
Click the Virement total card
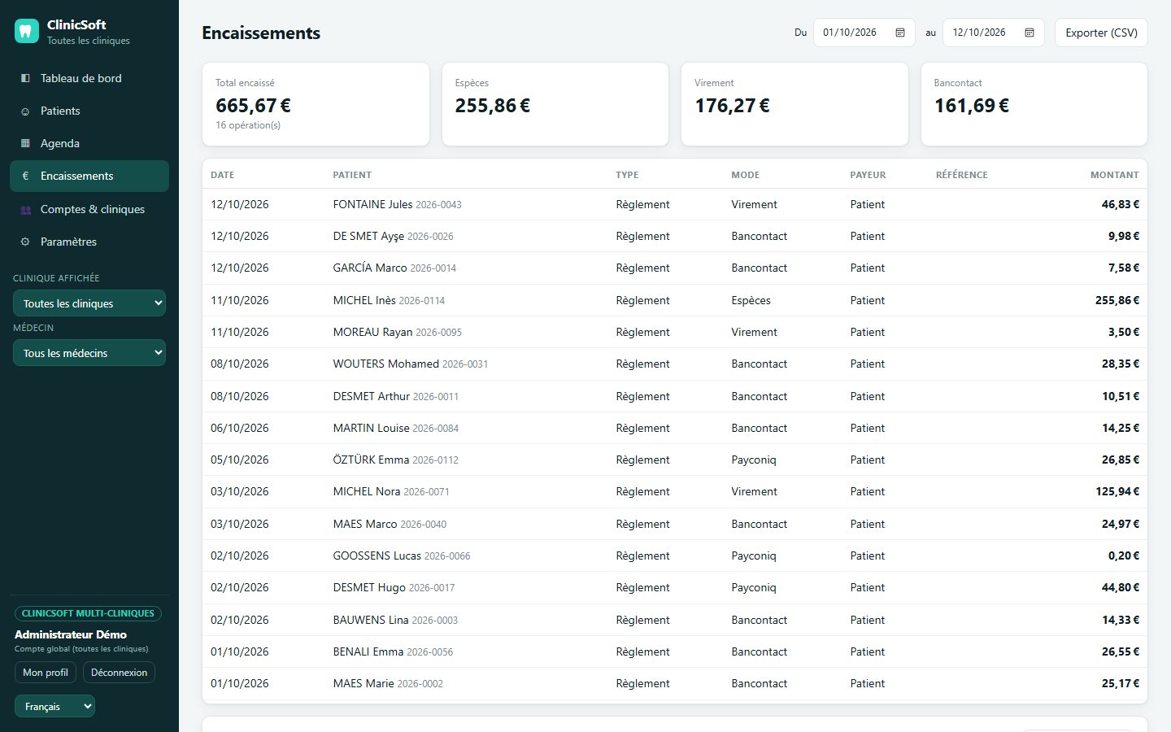tap(794, 104)
